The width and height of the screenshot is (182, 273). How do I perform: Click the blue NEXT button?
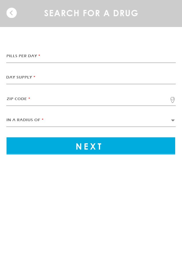click(x=91, y=146)
